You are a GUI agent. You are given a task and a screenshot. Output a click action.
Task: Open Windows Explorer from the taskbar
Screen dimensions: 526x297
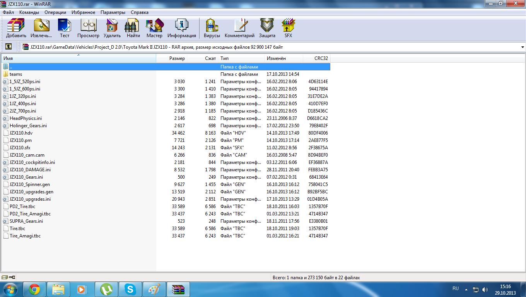[58, 289]
